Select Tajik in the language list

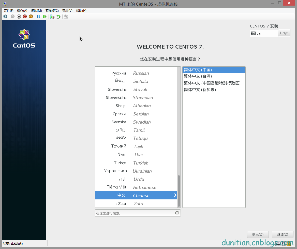(136, 147)
